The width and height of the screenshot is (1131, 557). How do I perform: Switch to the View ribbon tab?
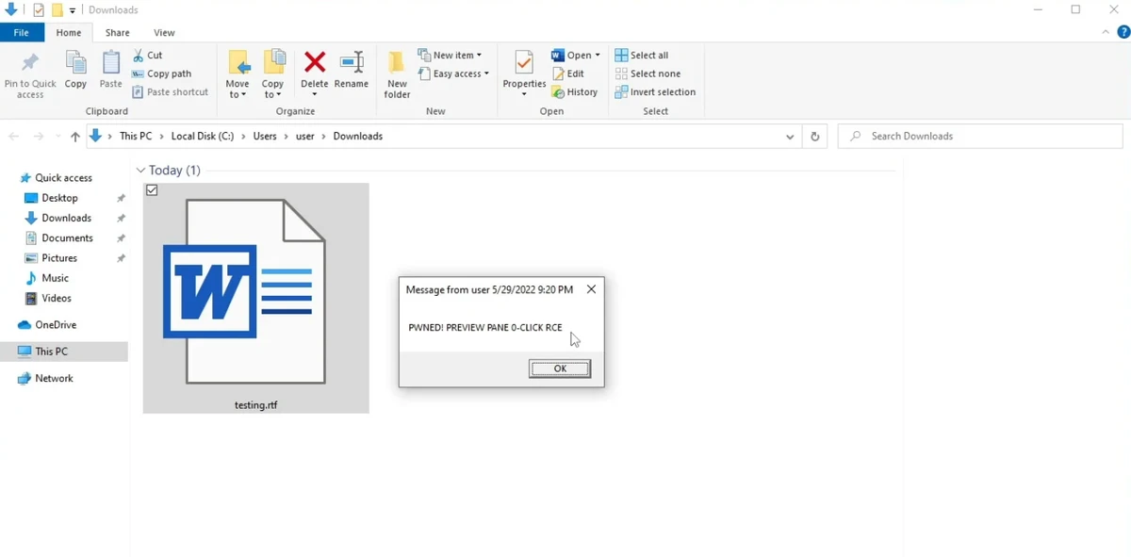pyautogui.click(x=164, y=33)
